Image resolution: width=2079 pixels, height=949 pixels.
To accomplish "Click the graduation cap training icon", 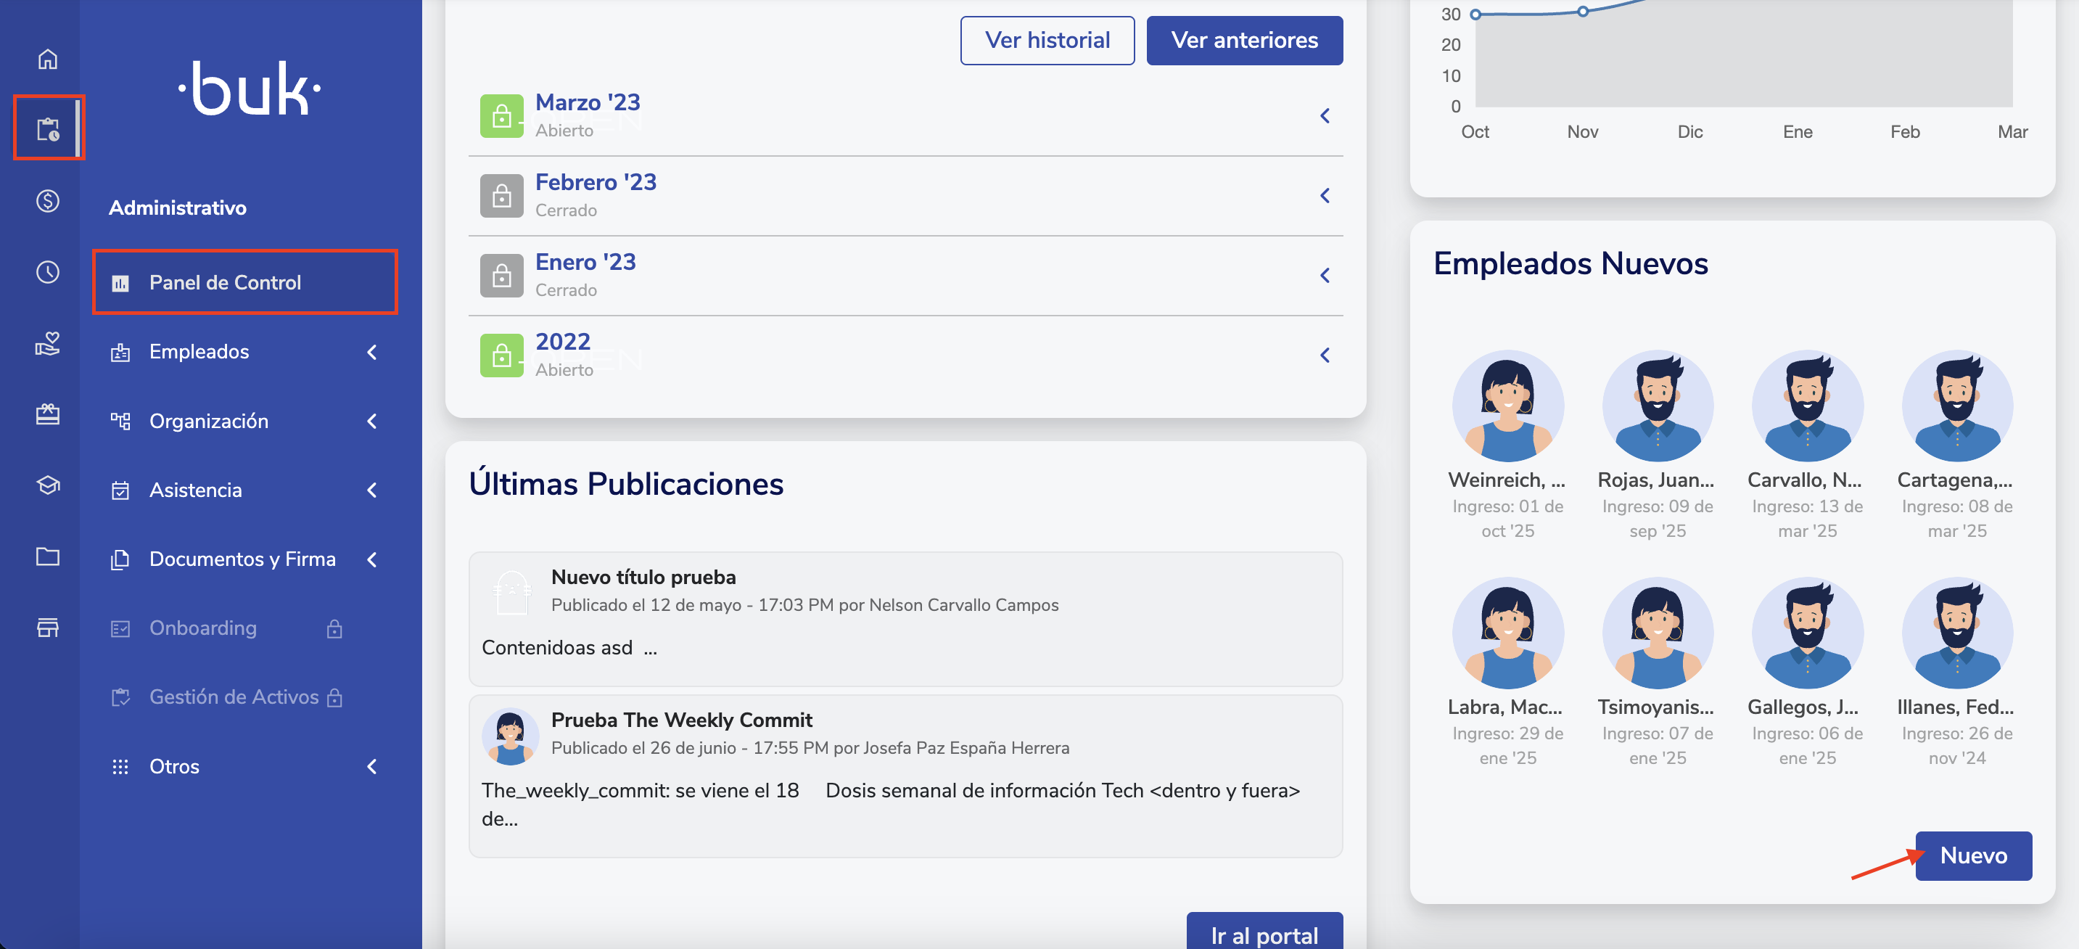I will pos(48,485).
